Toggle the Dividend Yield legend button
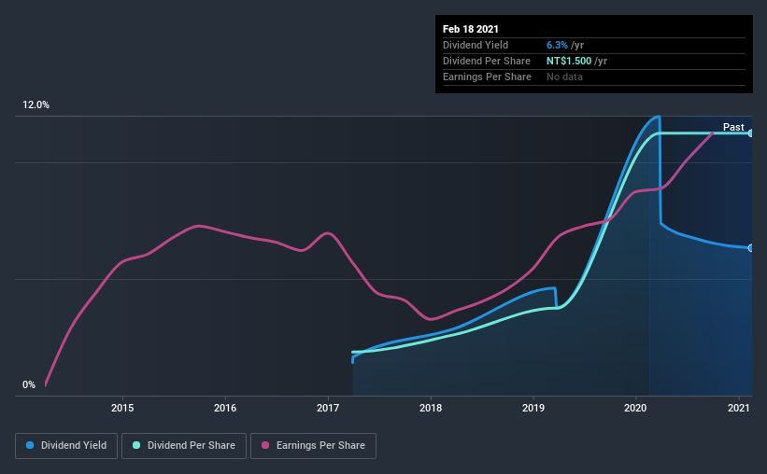The height and width of the screenshot is (474, 767). [x=66, y=446]
